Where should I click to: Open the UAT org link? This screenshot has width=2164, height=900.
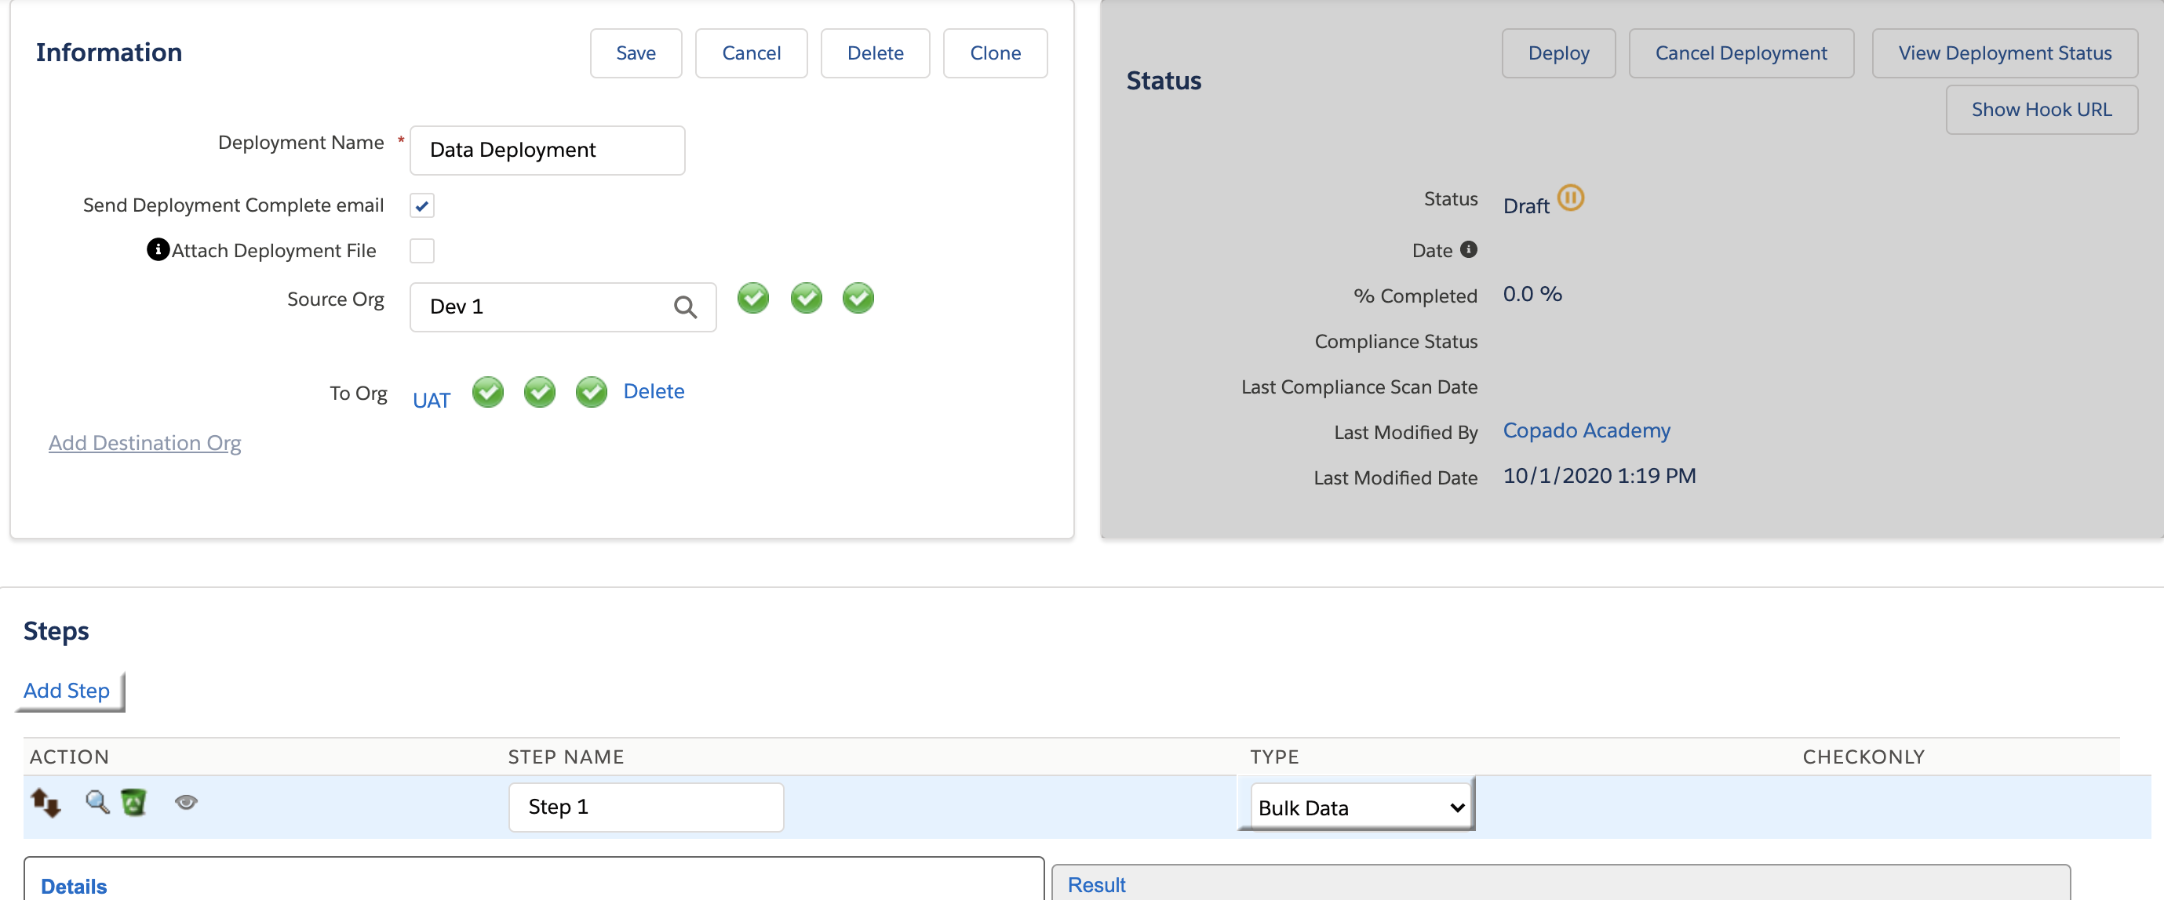coord(432,401)
